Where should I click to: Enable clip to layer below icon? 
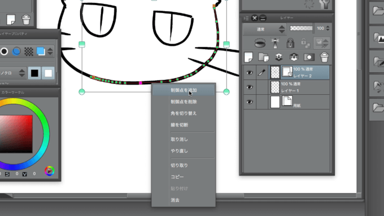click(260, 43)
